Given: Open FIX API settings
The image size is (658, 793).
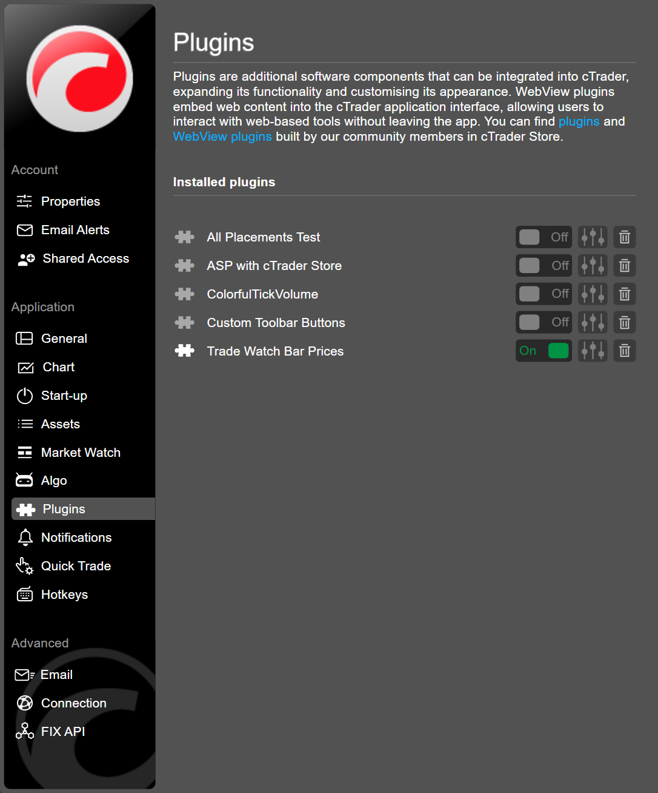Looking at the screenshot, I should coord(62,731).
